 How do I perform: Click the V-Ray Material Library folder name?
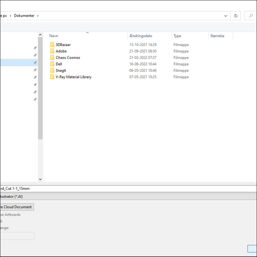(74, 77)
